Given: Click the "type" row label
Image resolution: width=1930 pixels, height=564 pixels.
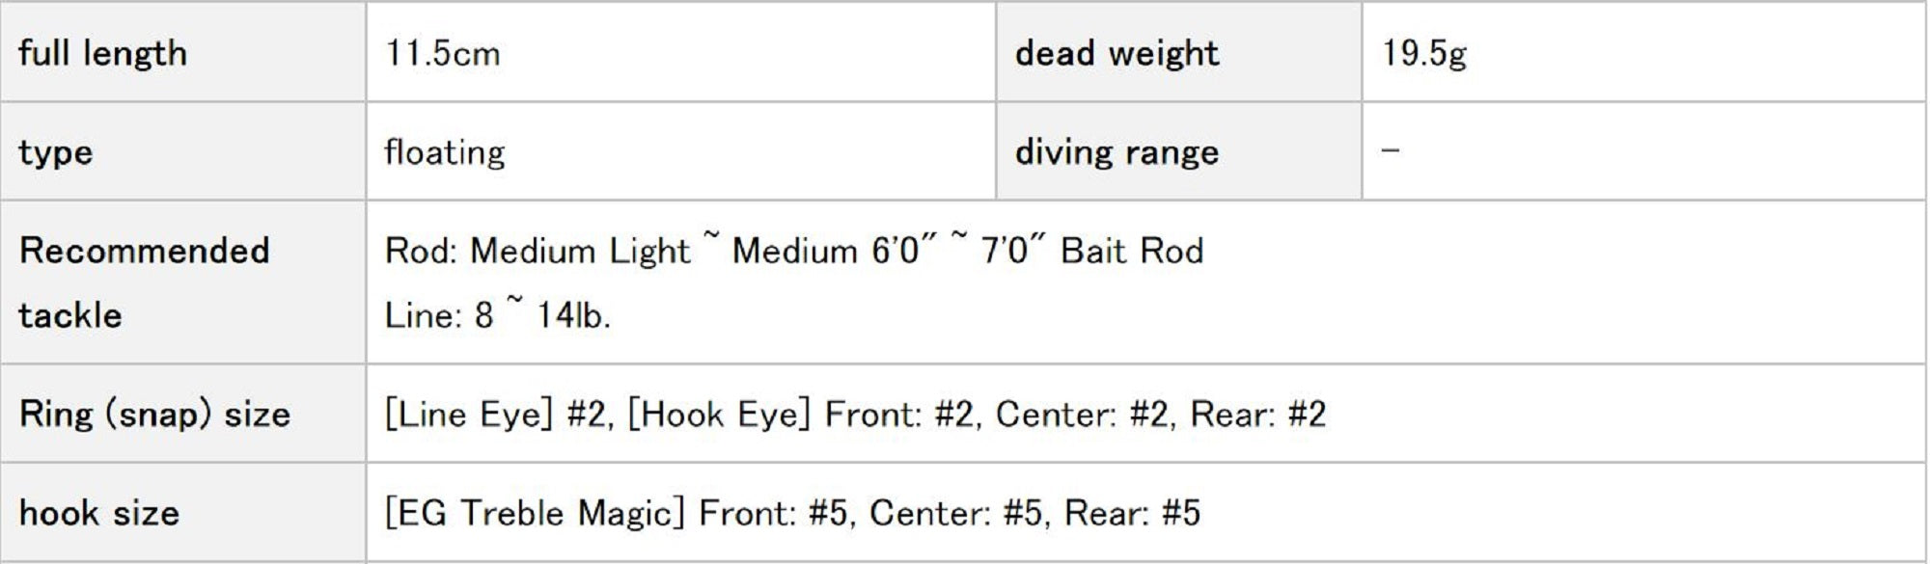Looking at the screenshot, I should tap(56, 152).
